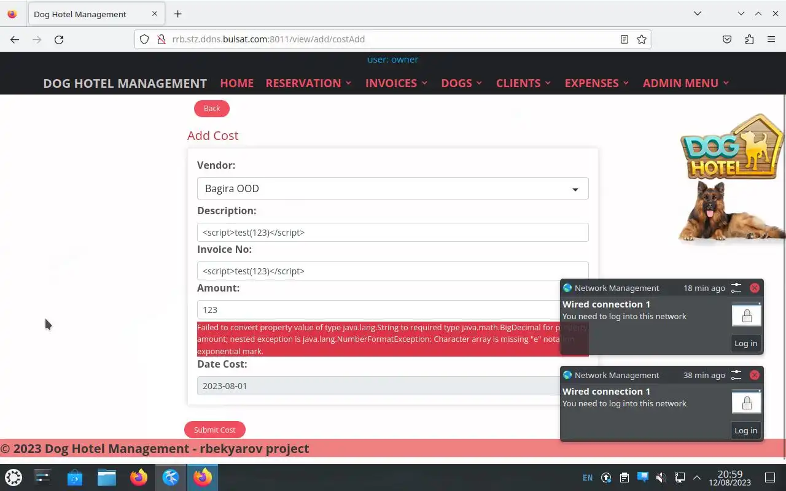Expand the RESERVATION menu
786x491 pixels.
(308, 83)
